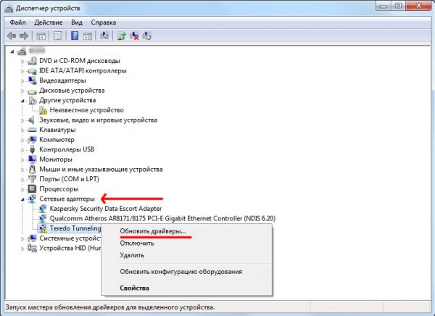Select the Qualcomm Atheros AR8171/8175 controller
435x316 pixels.
[x=162, y=218]
